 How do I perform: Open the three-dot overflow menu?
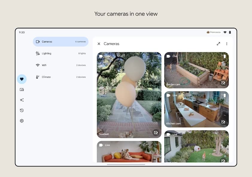click(x=227, y=44)
